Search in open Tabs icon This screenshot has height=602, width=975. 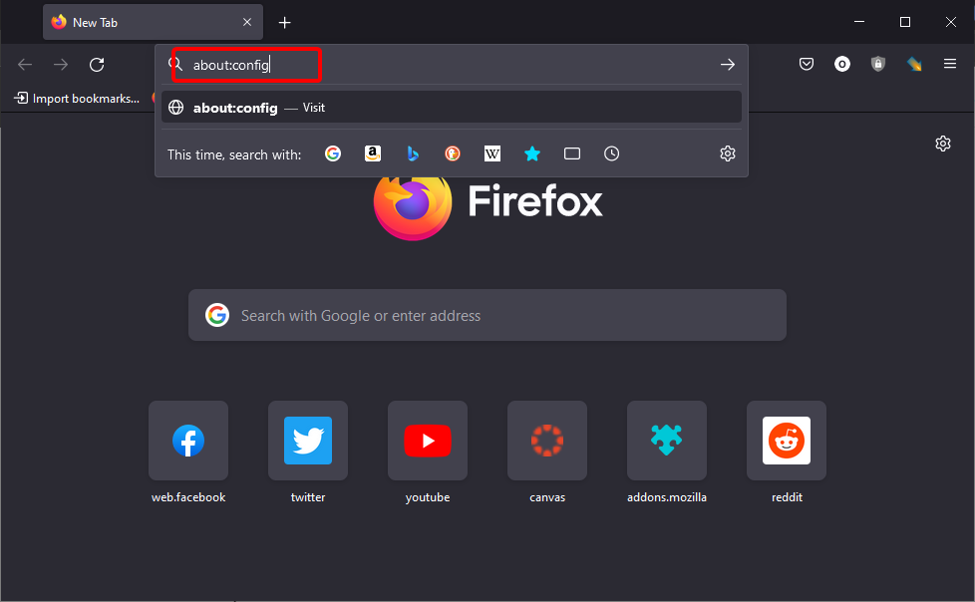coord(572,153)
